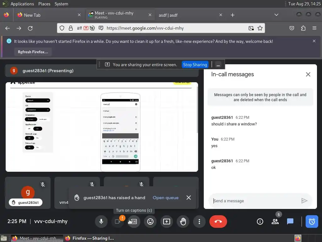Click the meeting code vvv-cdui-mhy text
This screenshot has height=242, width=322.
[51, 222]
